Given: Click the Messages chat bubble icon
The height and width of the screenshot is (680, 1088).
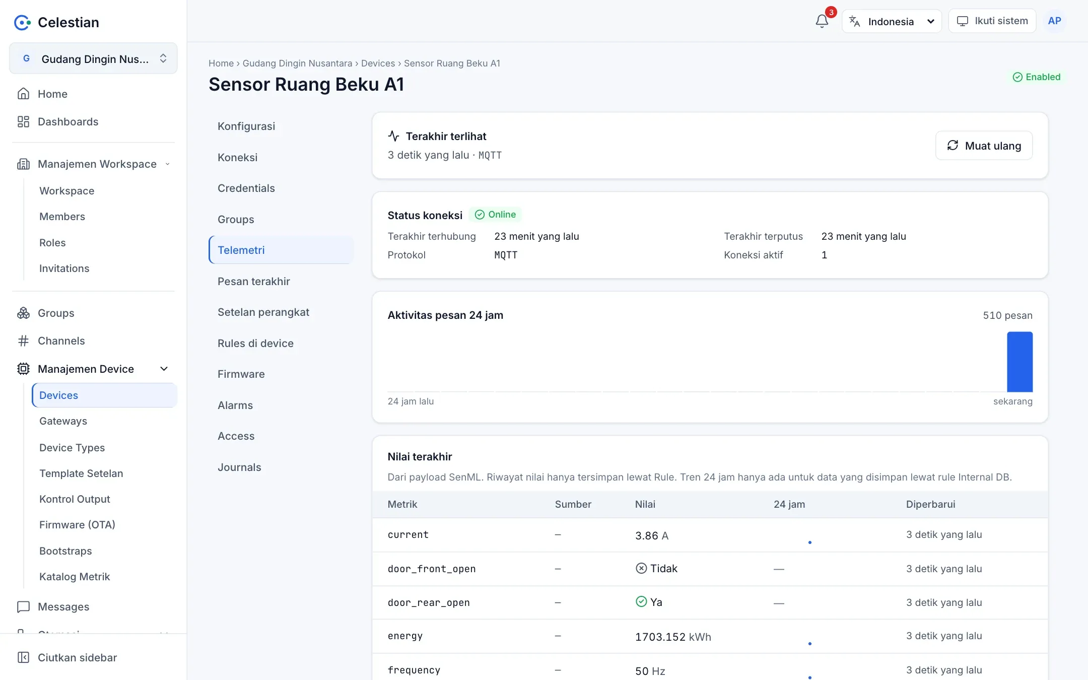Looking at the screenshot, I should [23, 606].
